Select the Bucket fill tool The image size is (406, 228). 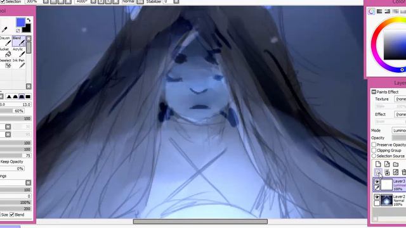point(6,53)
